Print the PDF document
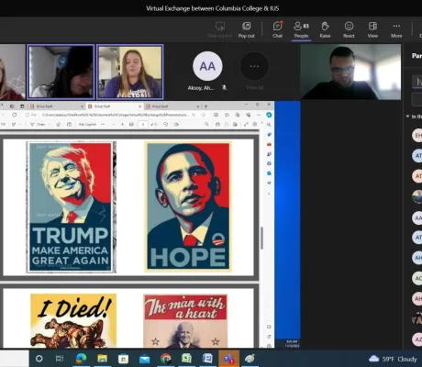422x367 pixels. coord(217,124)
